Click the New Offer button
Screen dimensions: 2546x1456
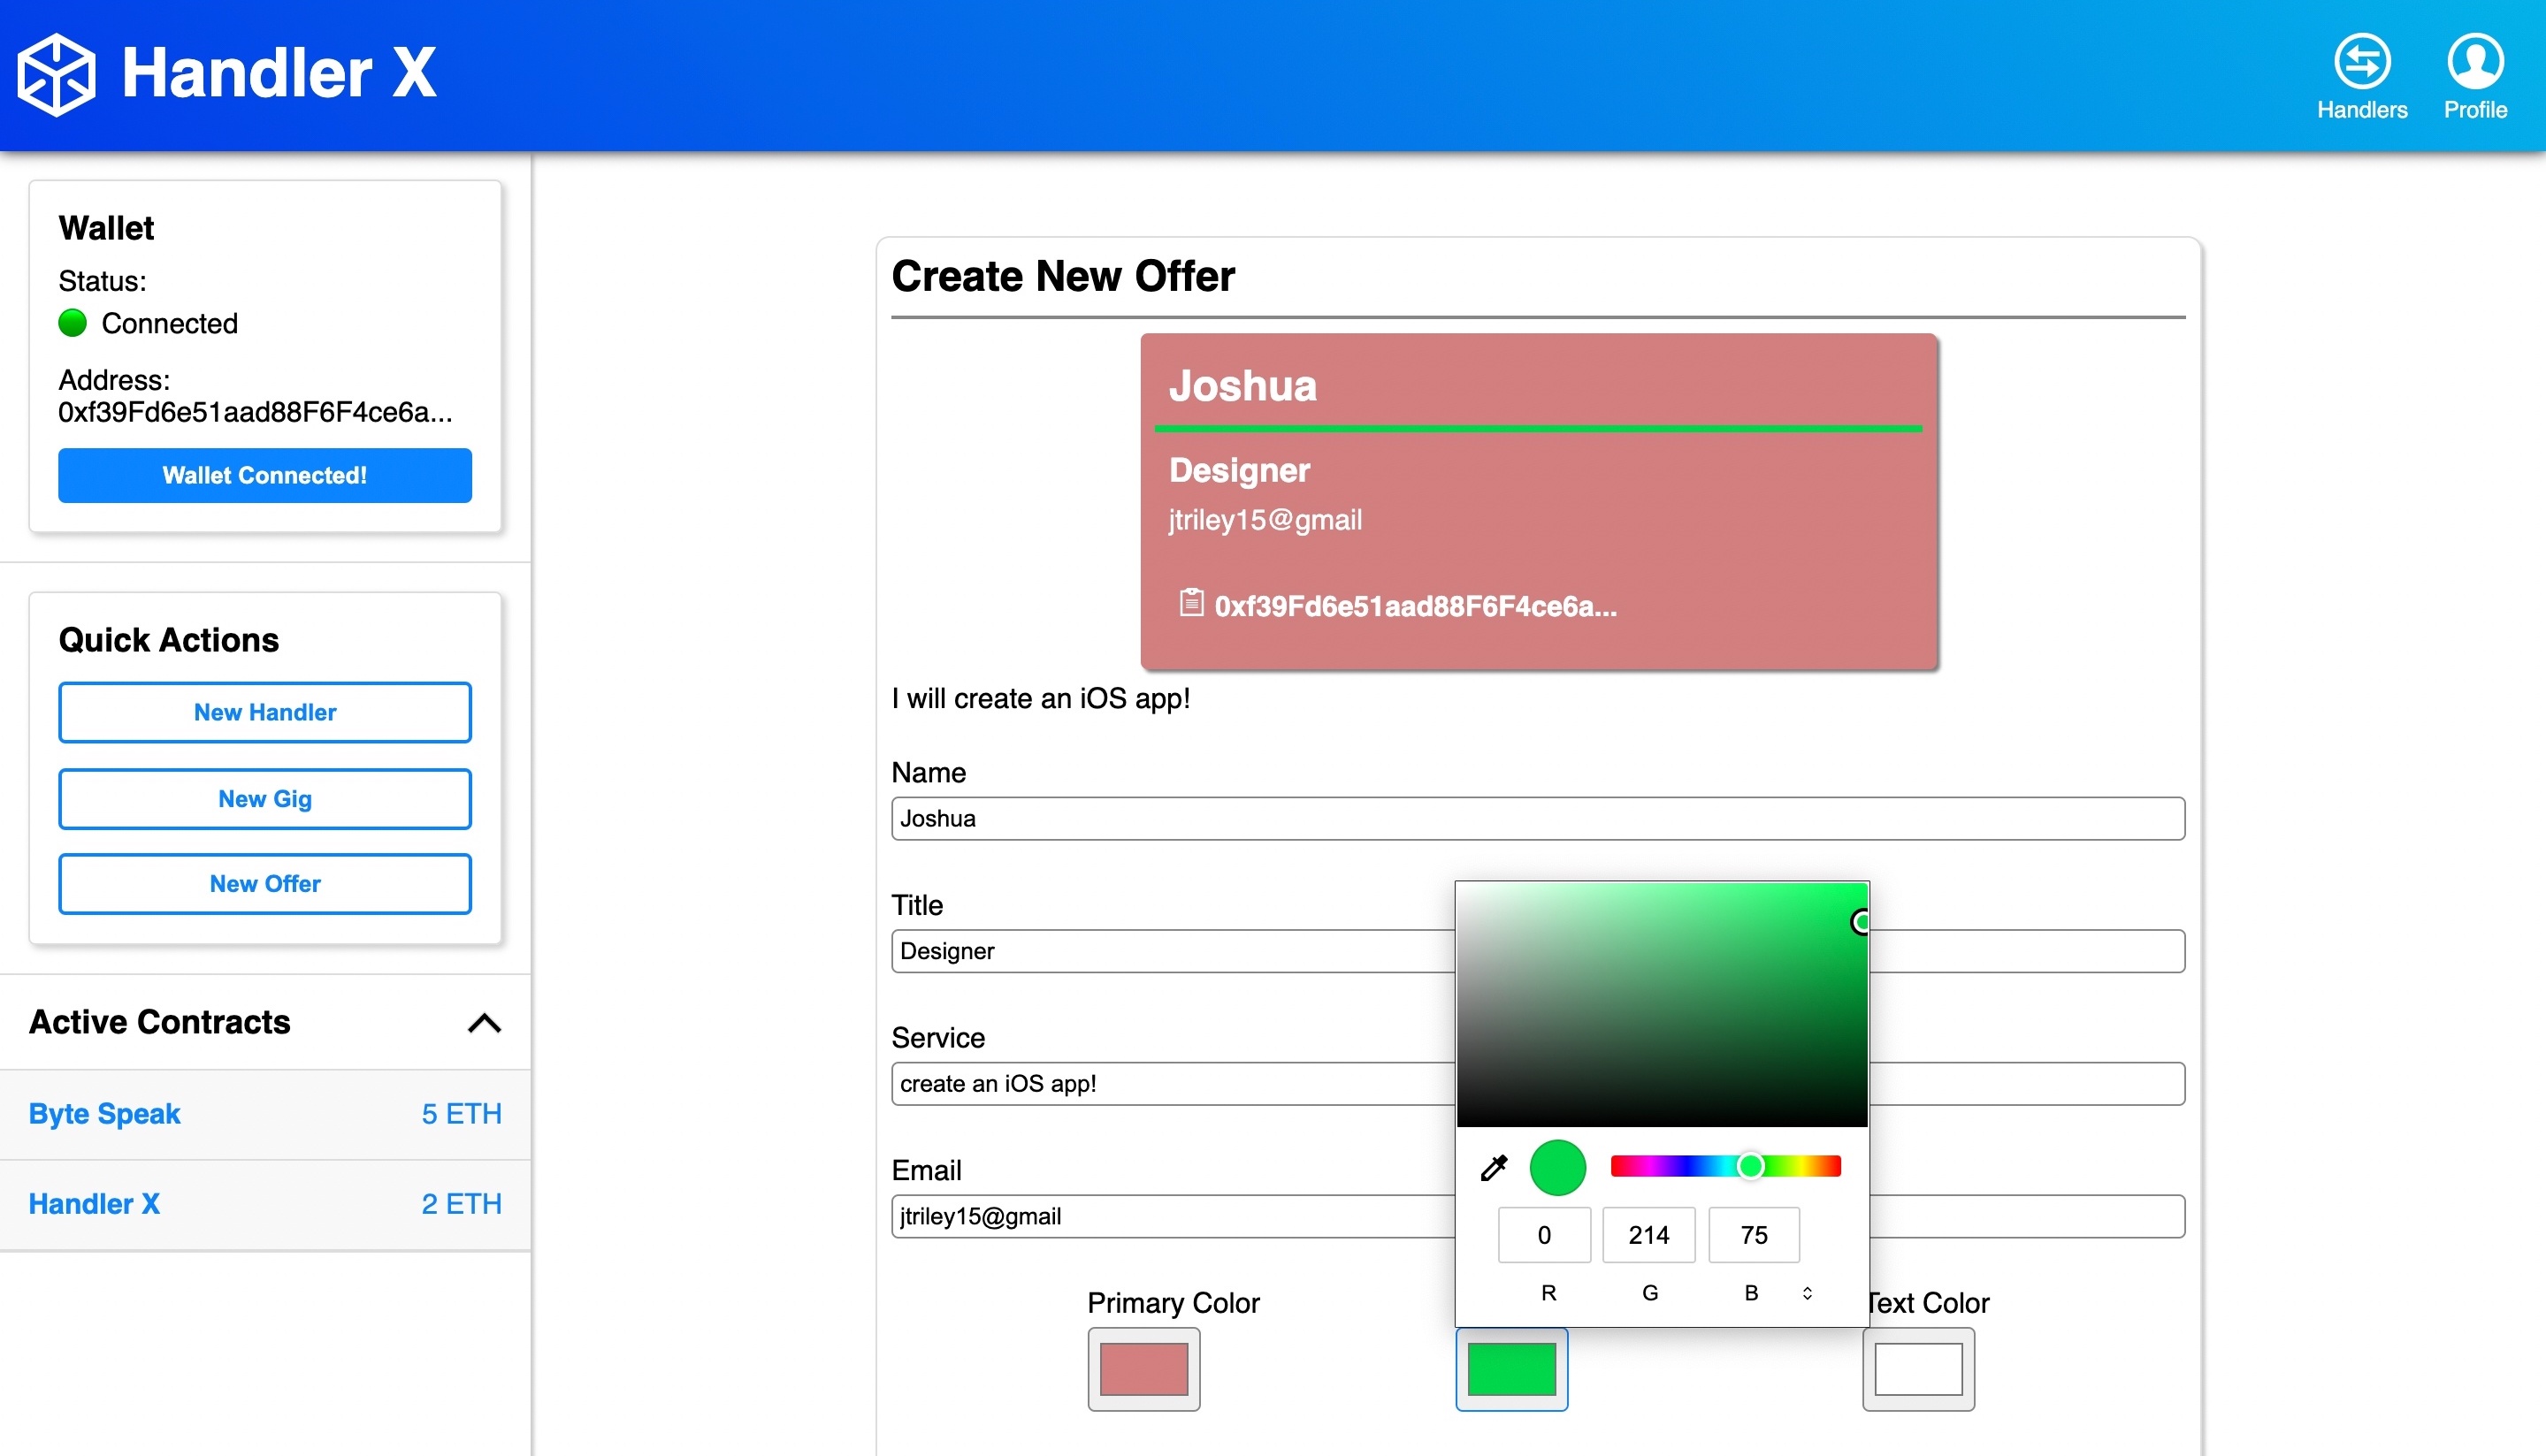point(265,883)
